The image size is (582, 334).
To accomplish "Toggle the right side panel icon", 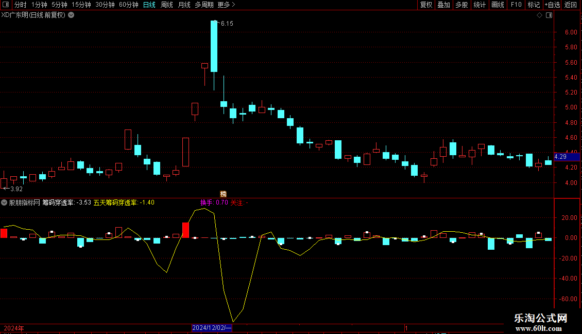I will [549, 15].
